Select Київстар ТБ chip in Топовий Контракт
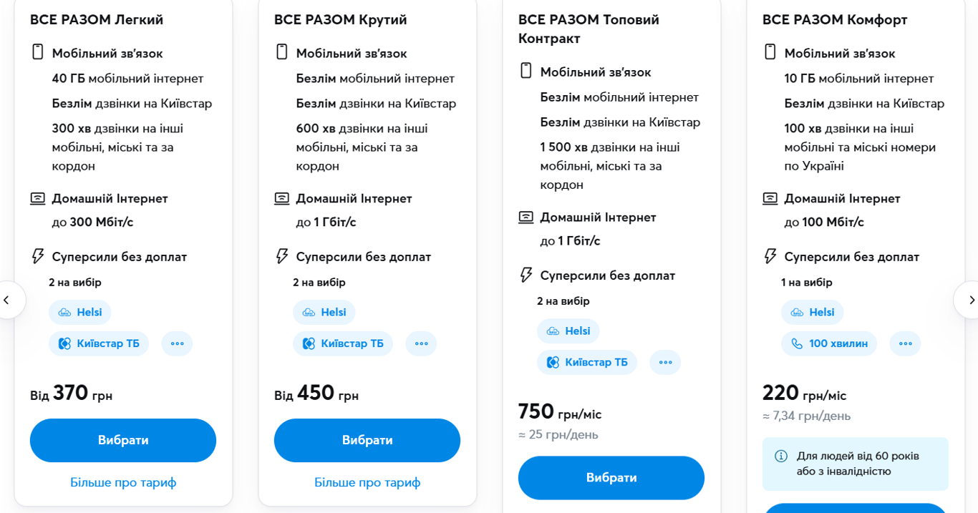The height and width of the screenshot is (513, 978). click(587, 362)
